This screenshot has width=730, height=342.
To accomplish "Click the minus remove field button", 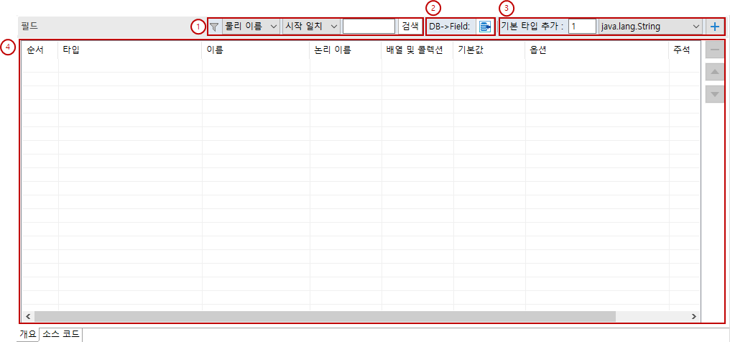I will pyautogui.click(x=714, y=50).
